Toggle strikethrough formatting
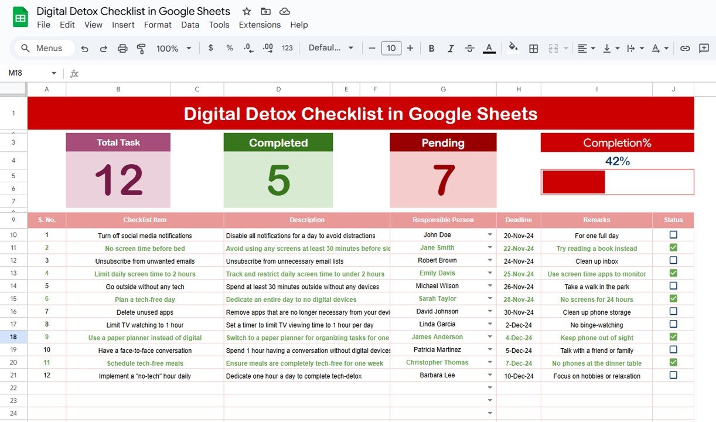The height and width of the screenshot is (422, 716). pos(470,49)
